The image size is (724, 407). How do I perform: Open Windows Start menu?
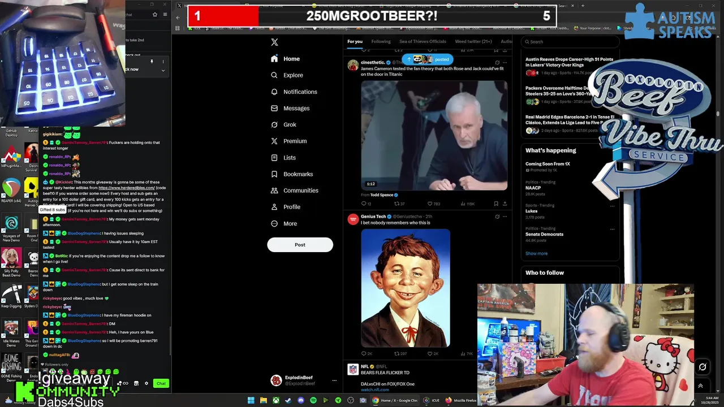pyautogui.click(x=251, y=400)
